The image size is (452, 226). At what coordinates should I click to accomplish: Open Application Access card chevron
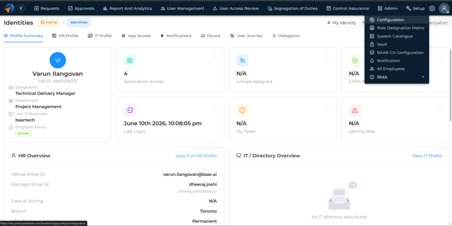(x=215, y=56)
